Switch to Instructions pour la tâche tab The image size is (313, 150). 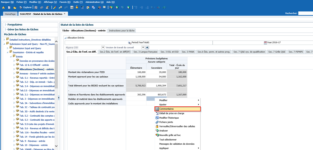point(122,30)
